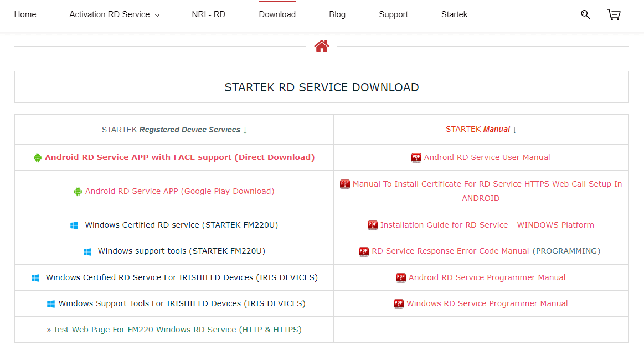The height and width of the screenshot is (350, 644).
Task: Click the red home breadcrumb icon
Action: click(322, 46)
